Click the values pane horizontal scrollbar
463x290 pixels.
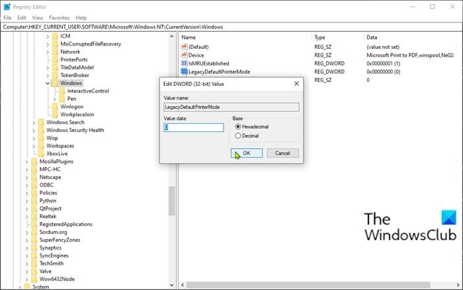pos(308,285)
